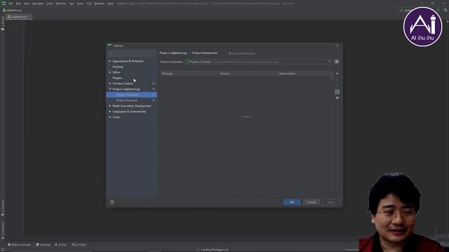Click the eye icon to show early releases

pyautogui.click(x=337, y=98)
